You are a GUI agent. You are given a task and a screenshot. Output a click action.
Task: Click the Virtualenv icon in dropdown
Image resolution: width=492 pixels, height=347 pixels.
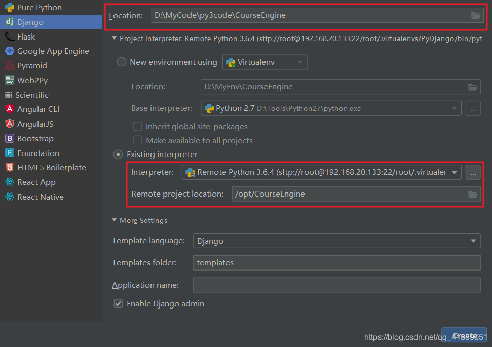(231, 62)
